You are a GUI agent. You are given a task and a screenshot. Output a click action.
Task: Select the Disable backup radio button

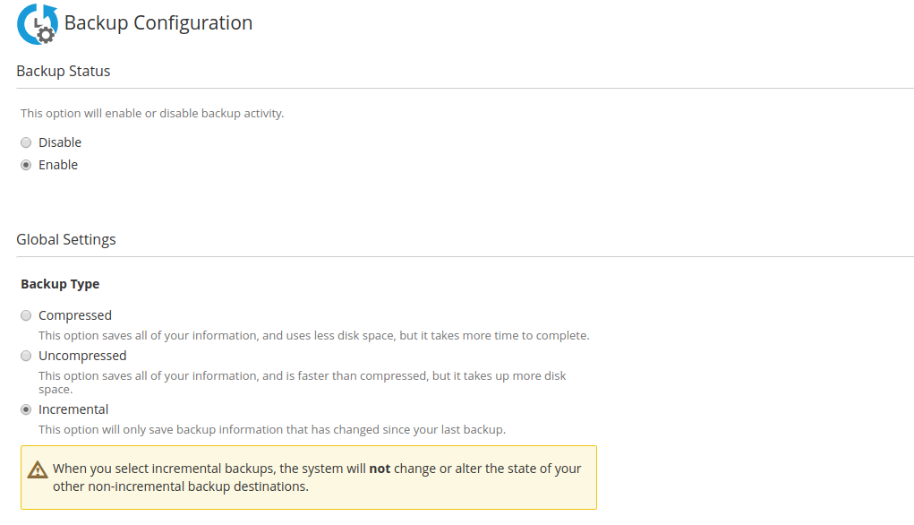pos(26,142)
